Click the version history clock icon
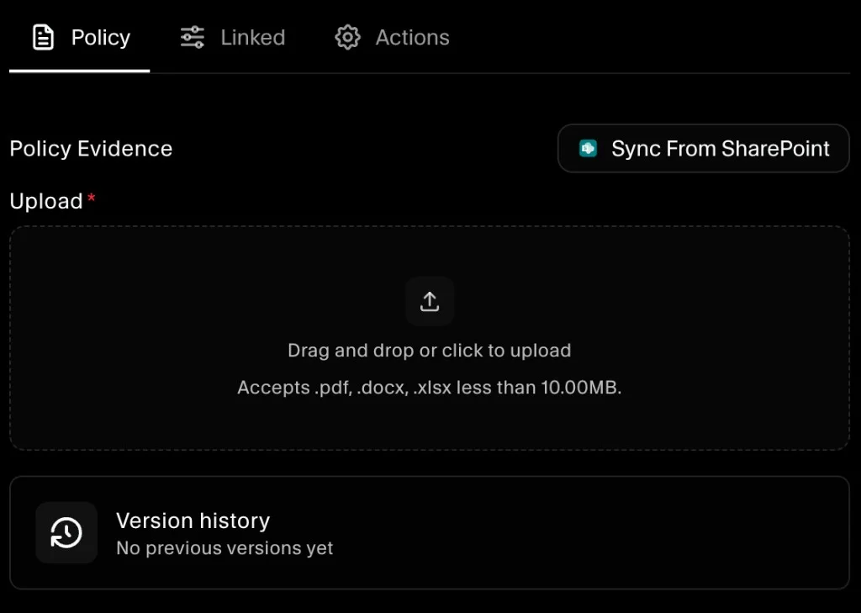This screenshot has height=613, width=861. tap(66, 533)
